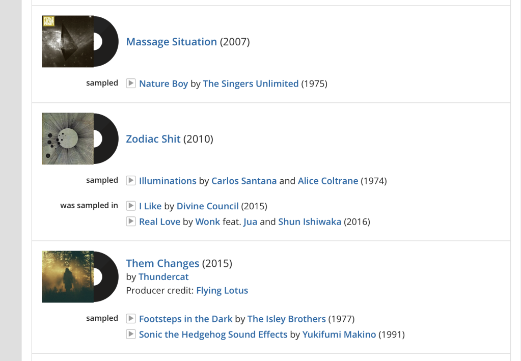
Task: Open Yukifumi Makino's artist page
Action: coord(339,335)
